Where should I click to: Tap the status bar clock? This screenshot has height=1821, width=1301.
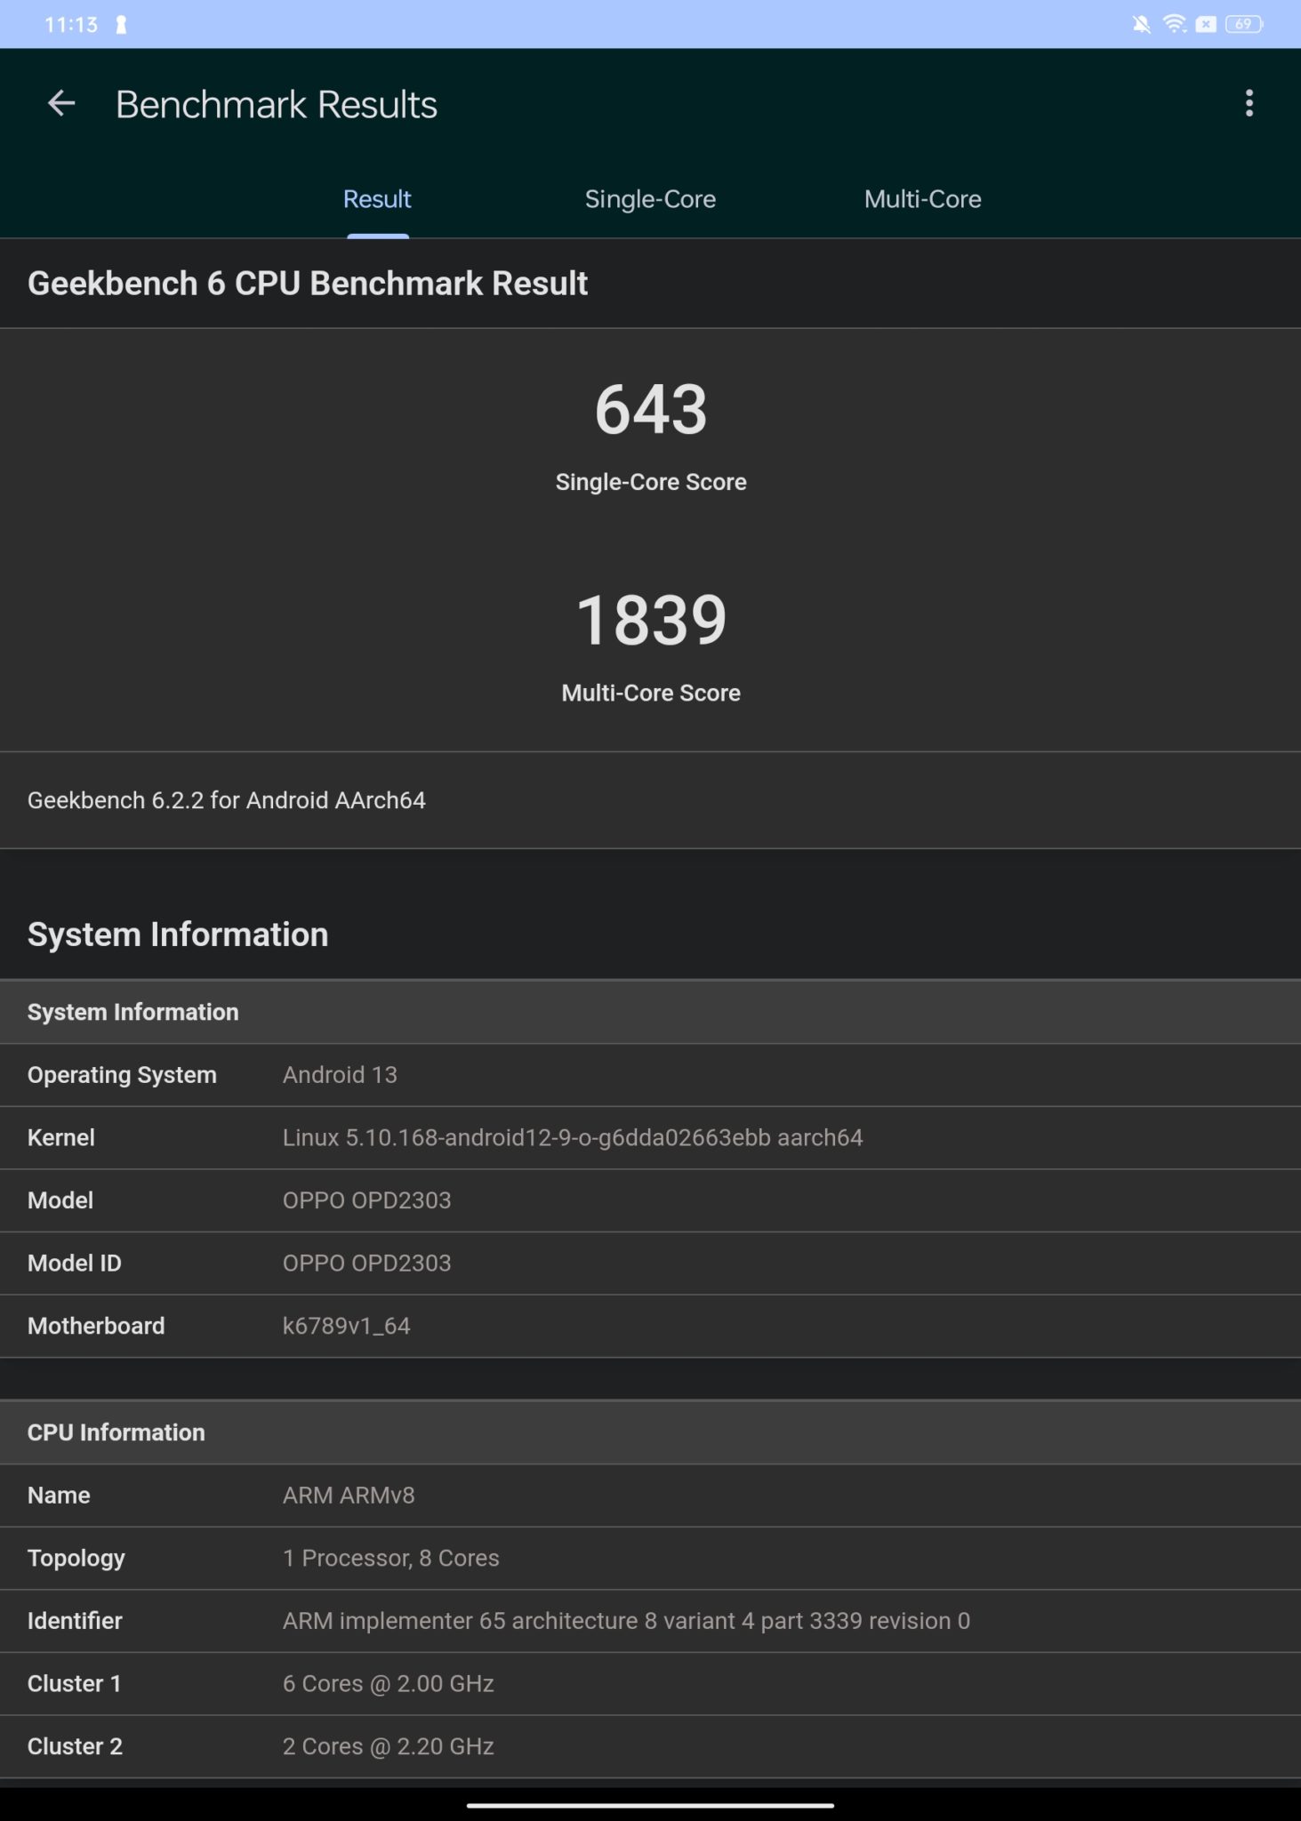pyautogui.click(x=70, y=25)
